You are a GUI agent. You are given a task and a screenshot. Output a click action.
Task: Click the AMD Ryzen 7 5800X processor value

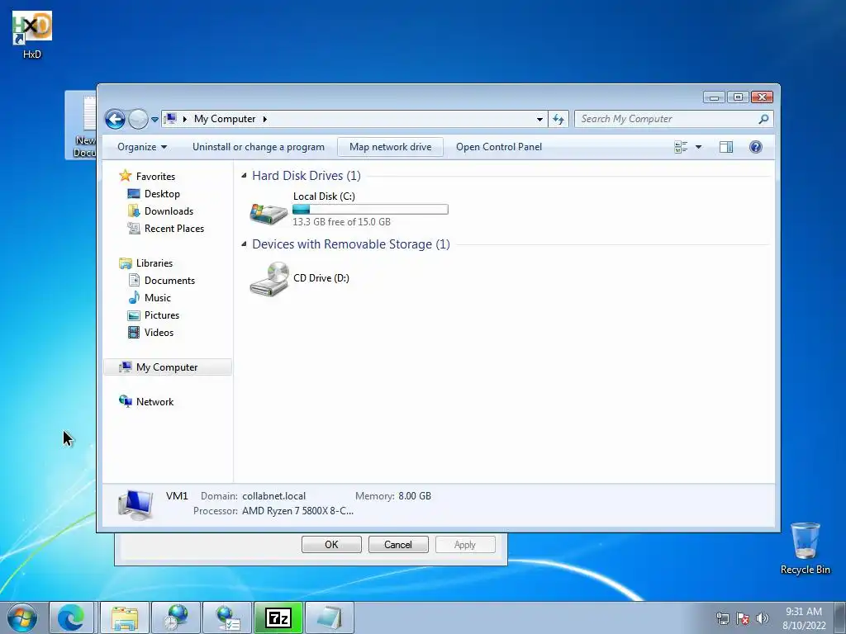click(297, 511)
